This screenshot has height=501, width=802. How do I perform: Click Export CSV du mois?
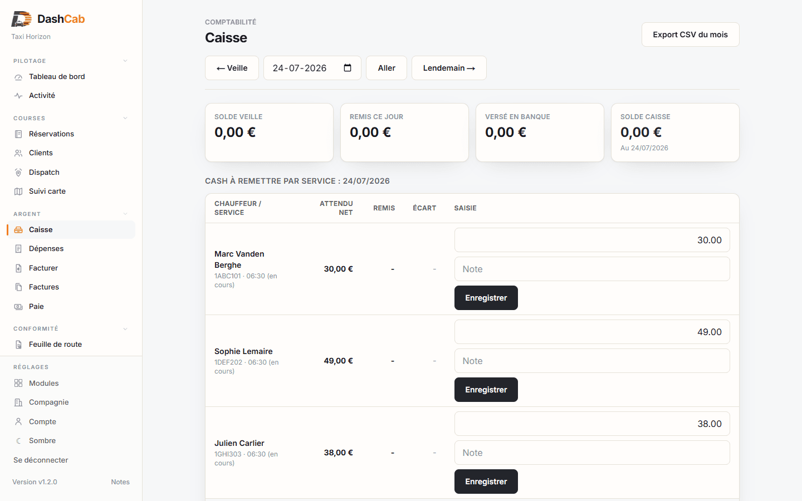tap(690, 35)
